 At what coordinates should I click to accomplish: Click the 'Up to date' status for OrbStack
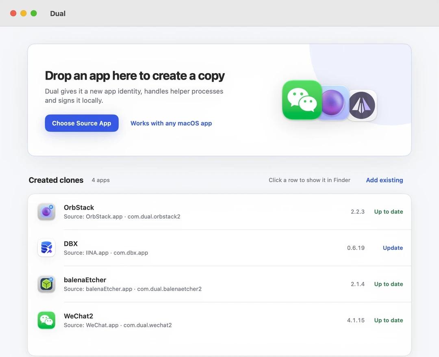389,212
